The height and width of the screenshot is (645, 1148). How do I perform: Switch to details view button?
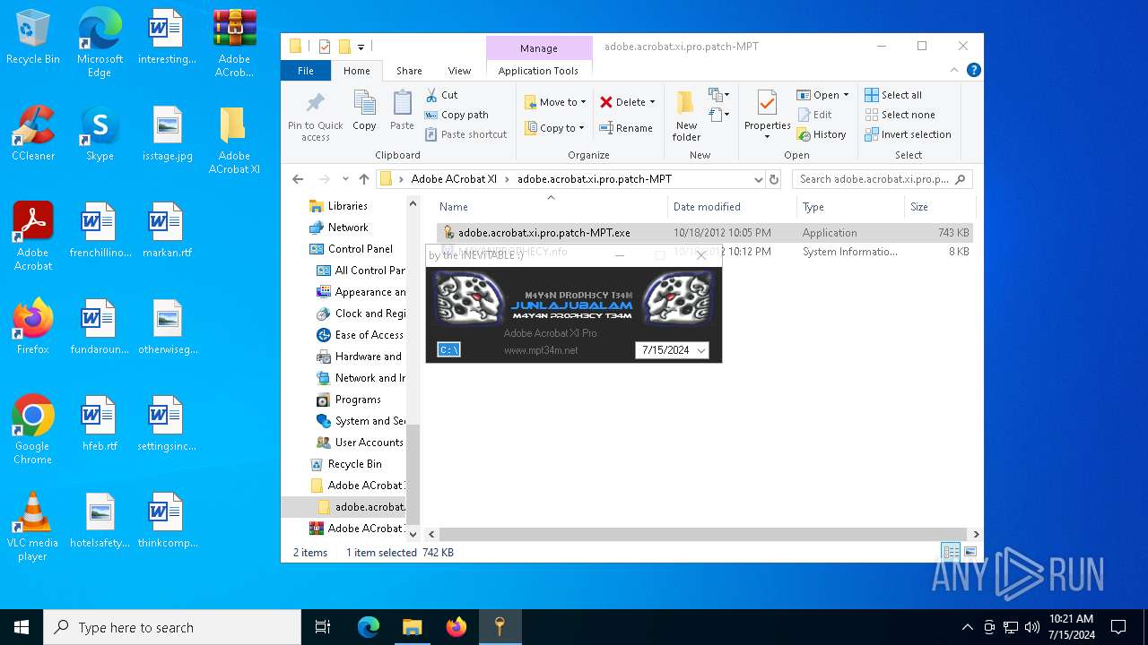point(951,552)
